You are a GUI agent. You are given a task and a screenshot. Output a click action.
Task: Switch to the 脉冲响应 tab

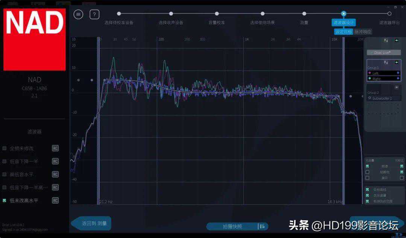click(x=363, y=32)
